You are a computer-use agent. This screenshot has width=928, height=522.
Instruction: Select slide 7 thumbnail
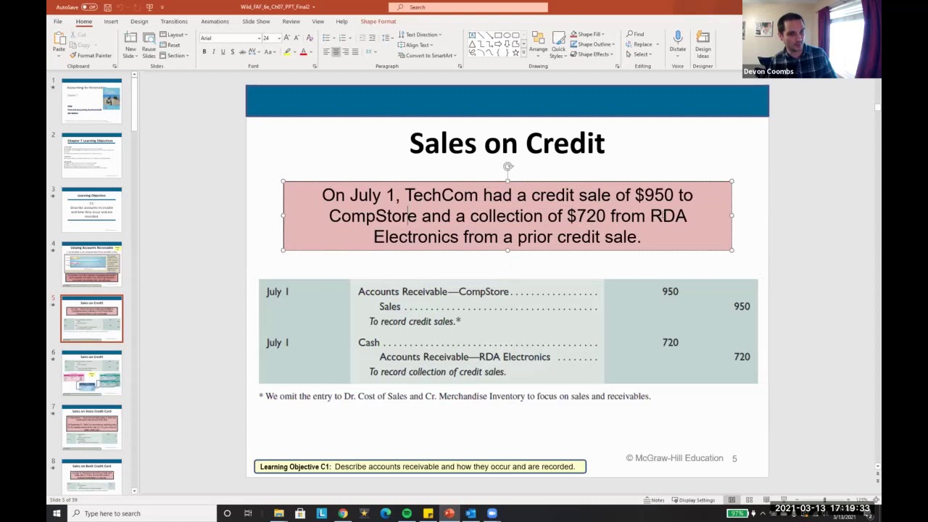92,427
